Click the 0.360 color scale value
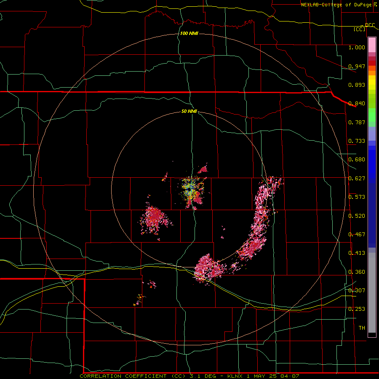The image size is (379, 379). [357, 272]
